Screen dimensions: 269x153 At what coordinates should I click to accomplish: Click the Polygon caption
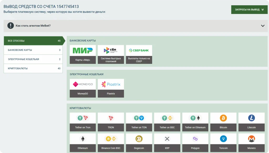point(195,148)
